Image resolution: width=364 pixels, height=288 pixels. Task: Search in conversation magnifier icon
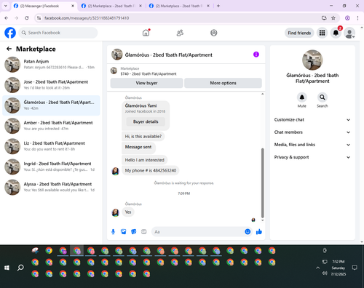coord(323,97)
